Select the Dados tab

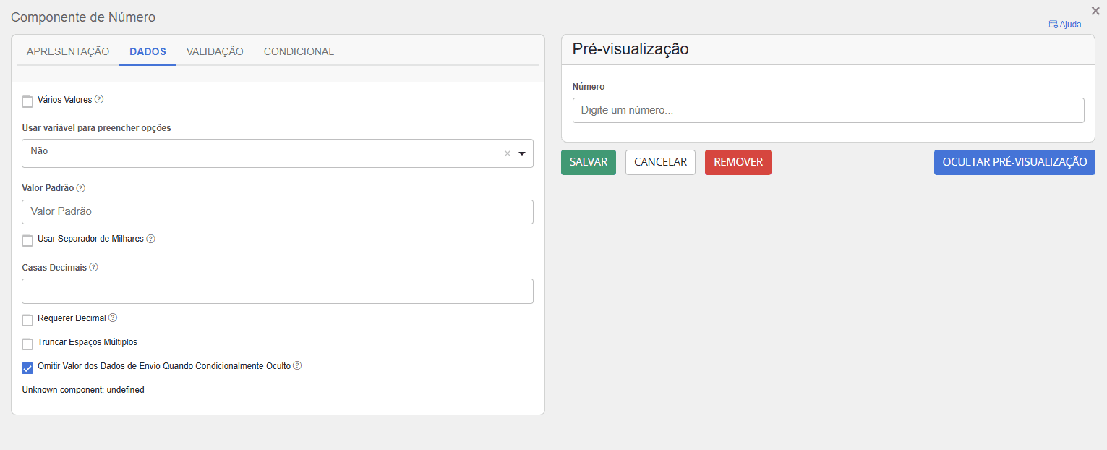(x=148, y=51)
